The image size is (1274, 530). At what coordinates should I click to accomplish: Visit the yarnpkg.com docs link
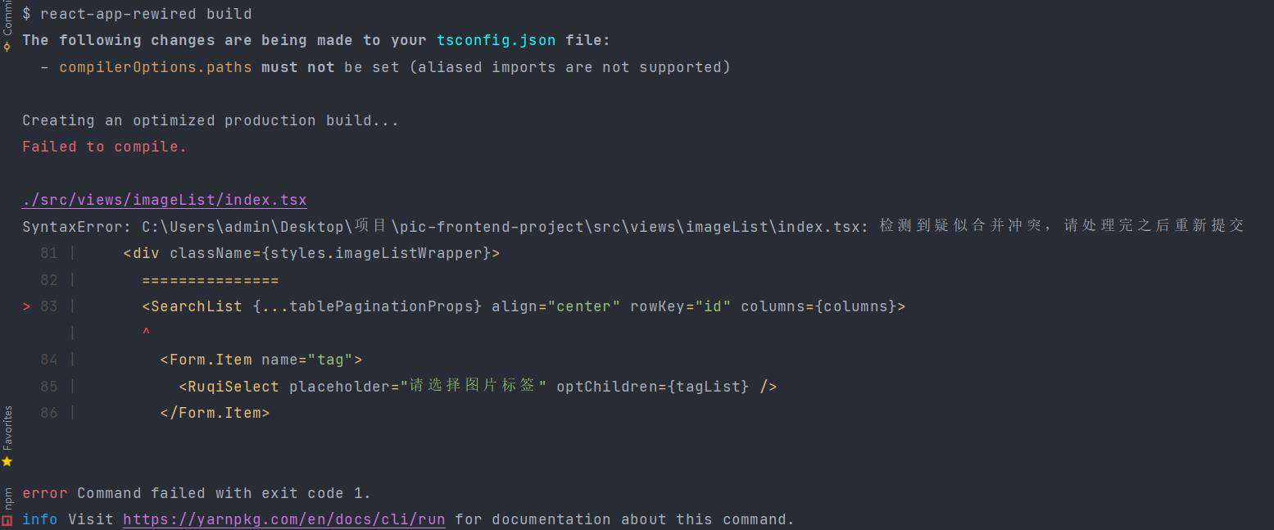[284, 519]
